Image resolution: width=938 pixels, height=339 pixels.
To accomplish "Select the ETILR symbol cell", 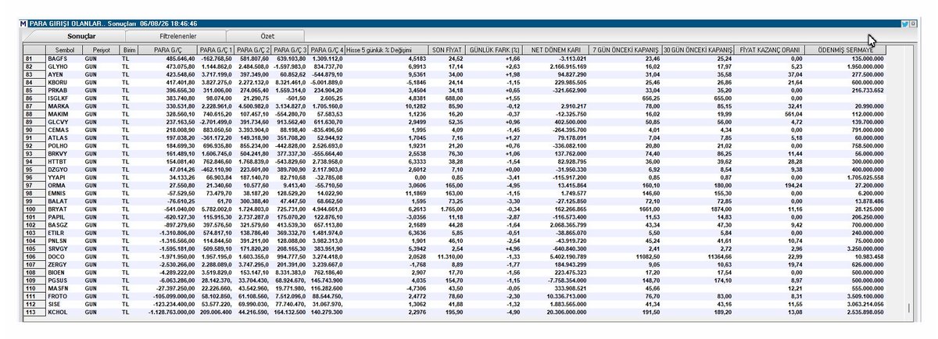I will [x=63, y=232].
